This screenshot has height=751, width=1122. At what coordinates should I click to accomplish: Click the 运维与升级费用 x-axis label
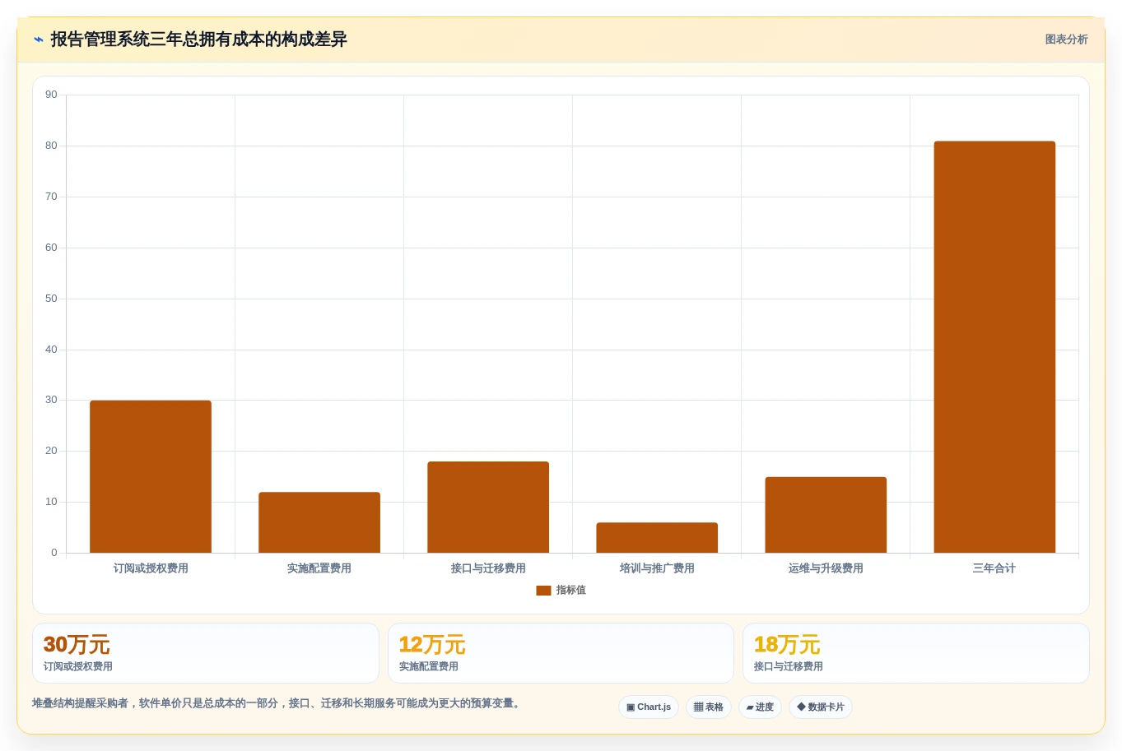click(826, 568)
